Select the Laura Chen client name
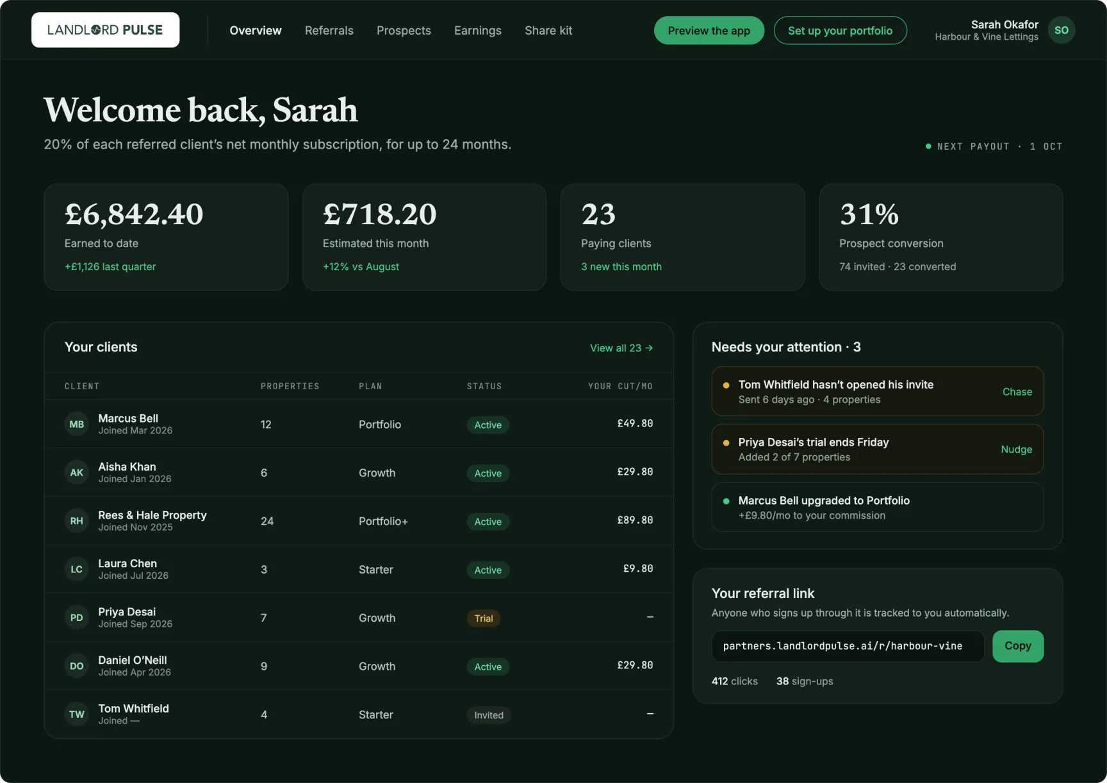Image resolution: width=1107 pixels, height=783 pixels. 127,563
